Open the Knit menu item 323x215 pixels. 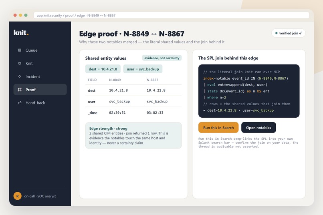tap(40, 63)
